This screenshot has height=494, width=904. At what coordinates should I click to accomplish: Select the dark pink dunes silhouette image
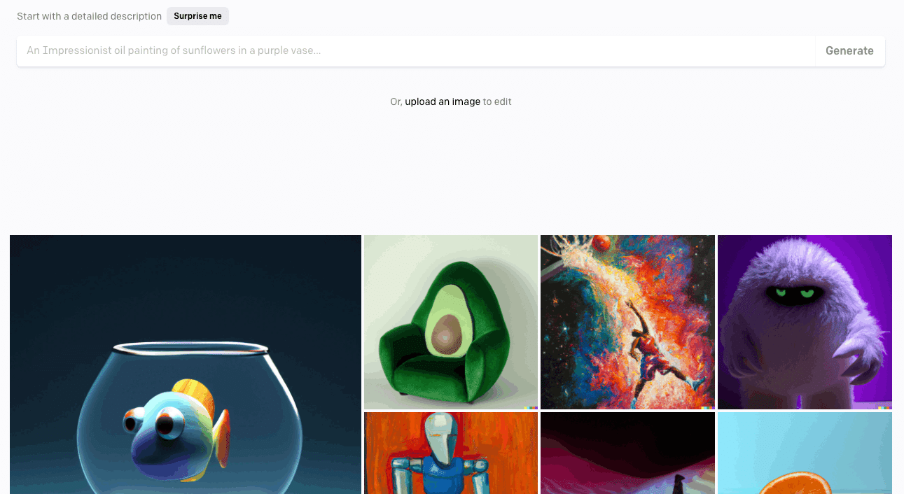627,453
